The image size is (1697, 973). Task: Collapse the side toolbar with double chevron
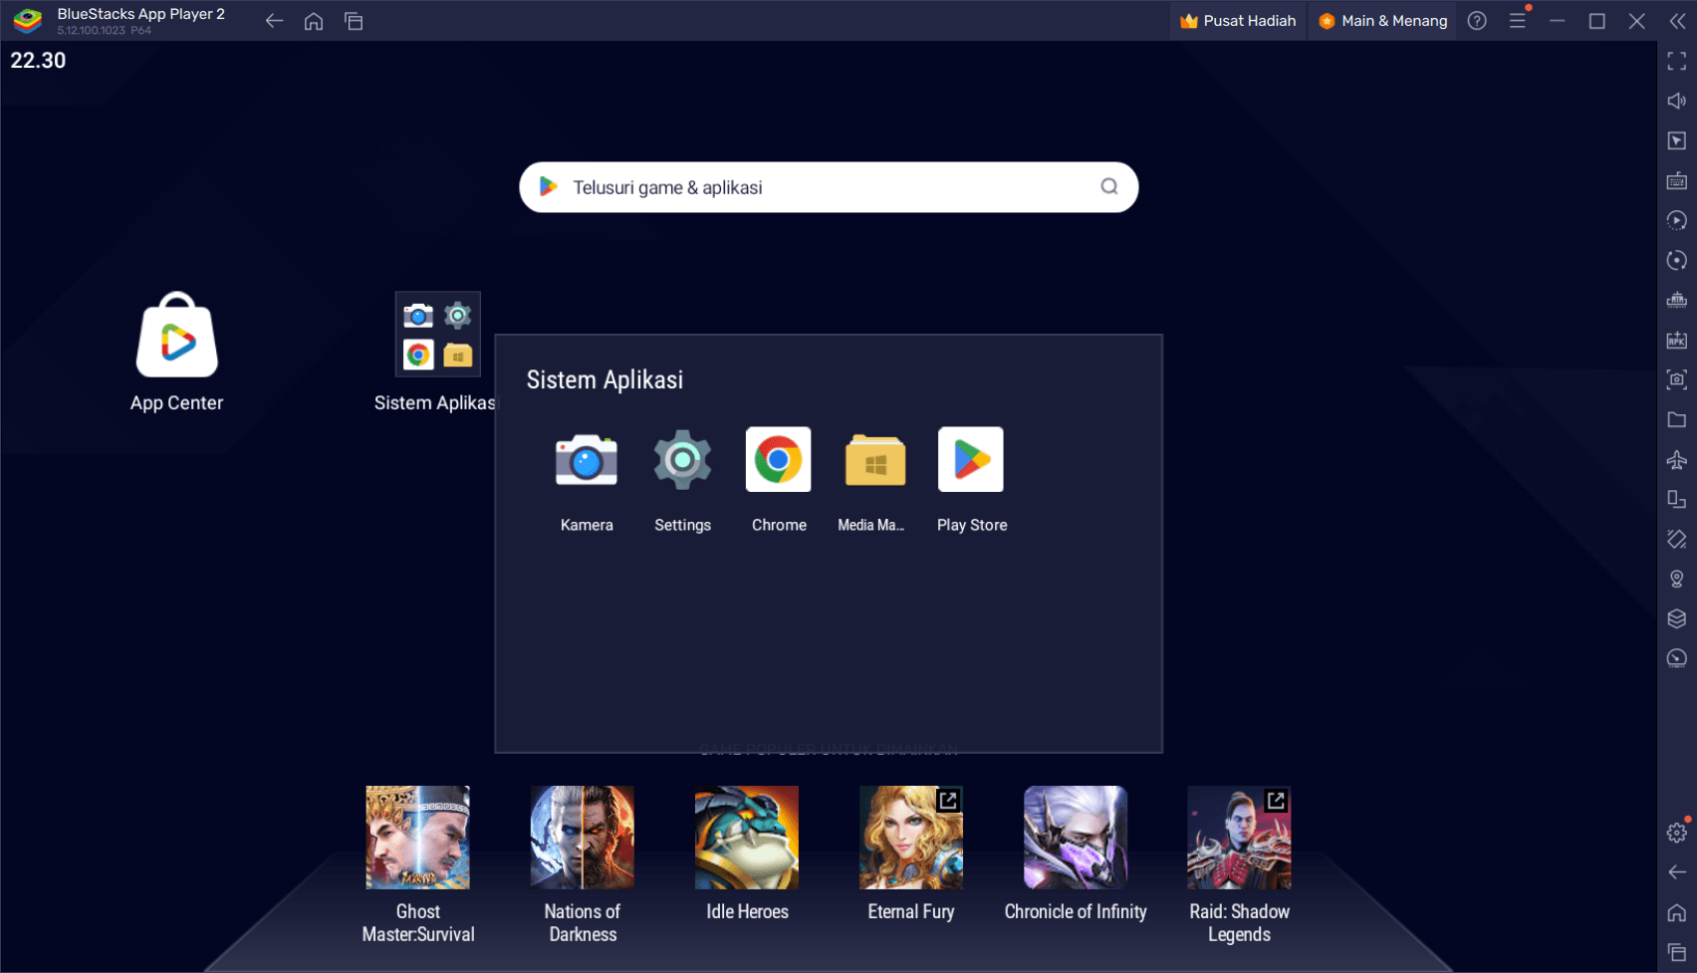pos(1677,21)
